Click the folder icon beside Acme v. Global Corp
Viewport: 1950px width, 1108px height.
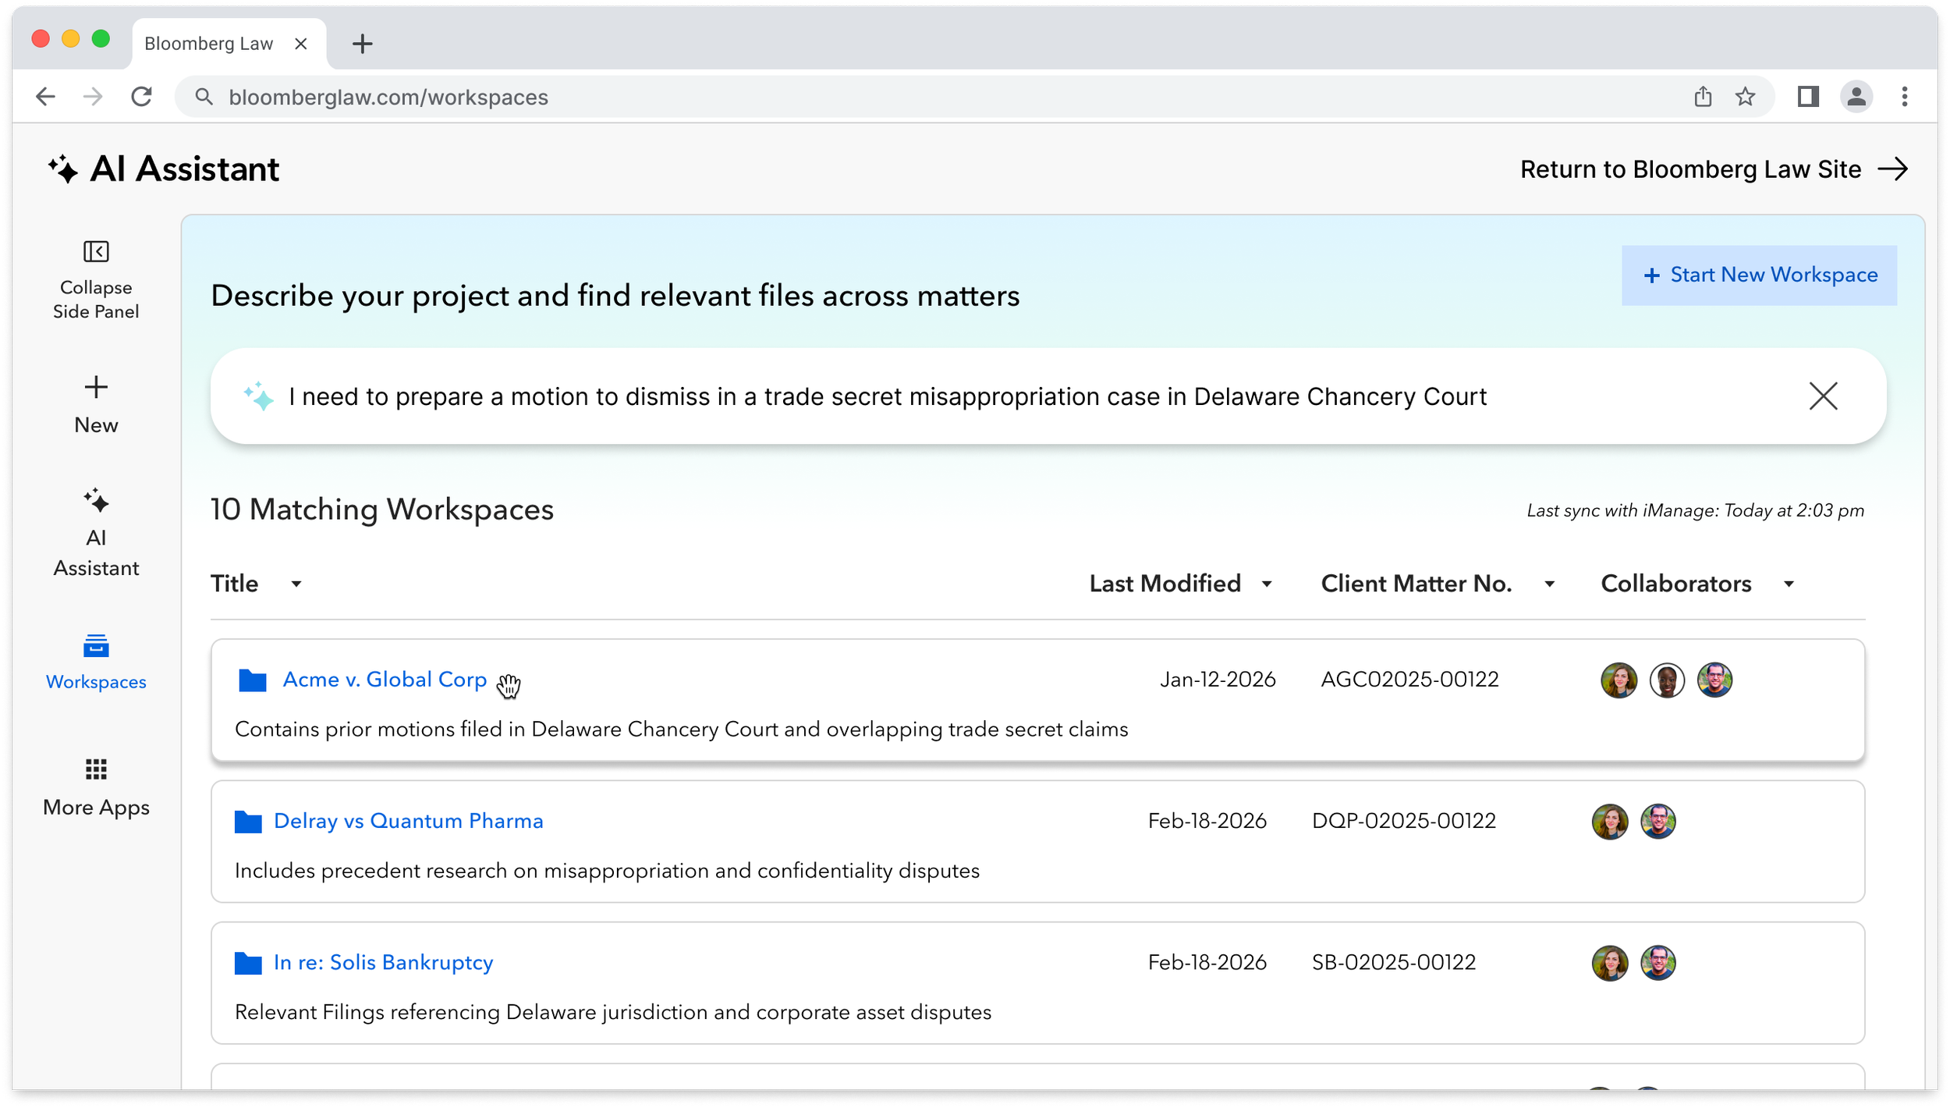(x=250, y=679)
